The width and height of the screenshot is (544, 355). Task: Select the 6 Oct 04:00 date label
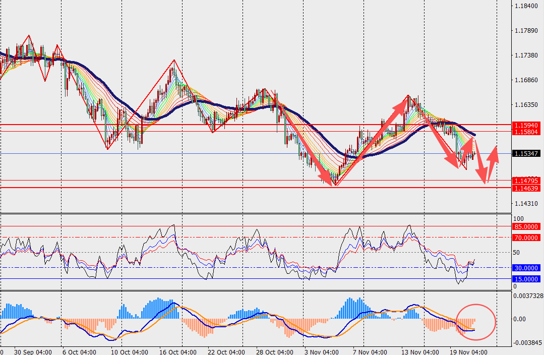(x=80, y=351)
